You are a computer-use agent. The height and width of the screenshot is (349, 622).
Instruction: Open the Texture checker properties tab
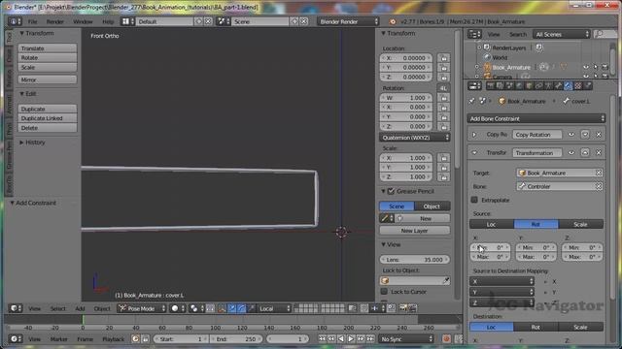(x=578, y=86)
